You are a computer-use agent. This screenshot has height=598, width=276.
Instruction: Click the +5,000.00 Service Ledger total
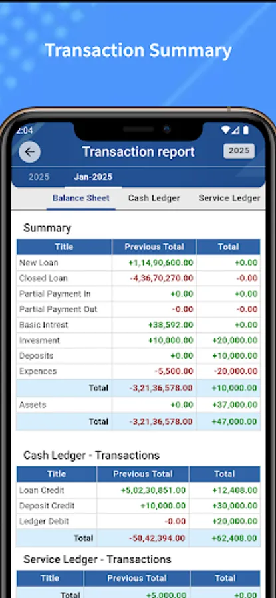[x=166, y=595]
